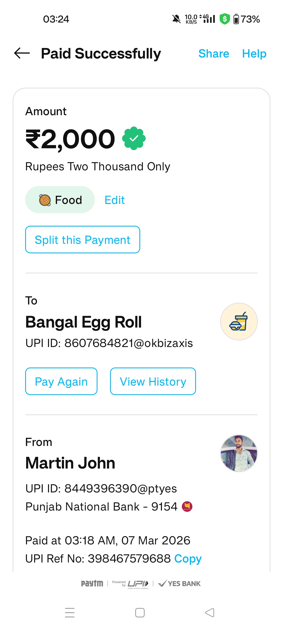The image size is (283, 630).
Task: Open Martin John's profile photo
Action: [239, 453]
